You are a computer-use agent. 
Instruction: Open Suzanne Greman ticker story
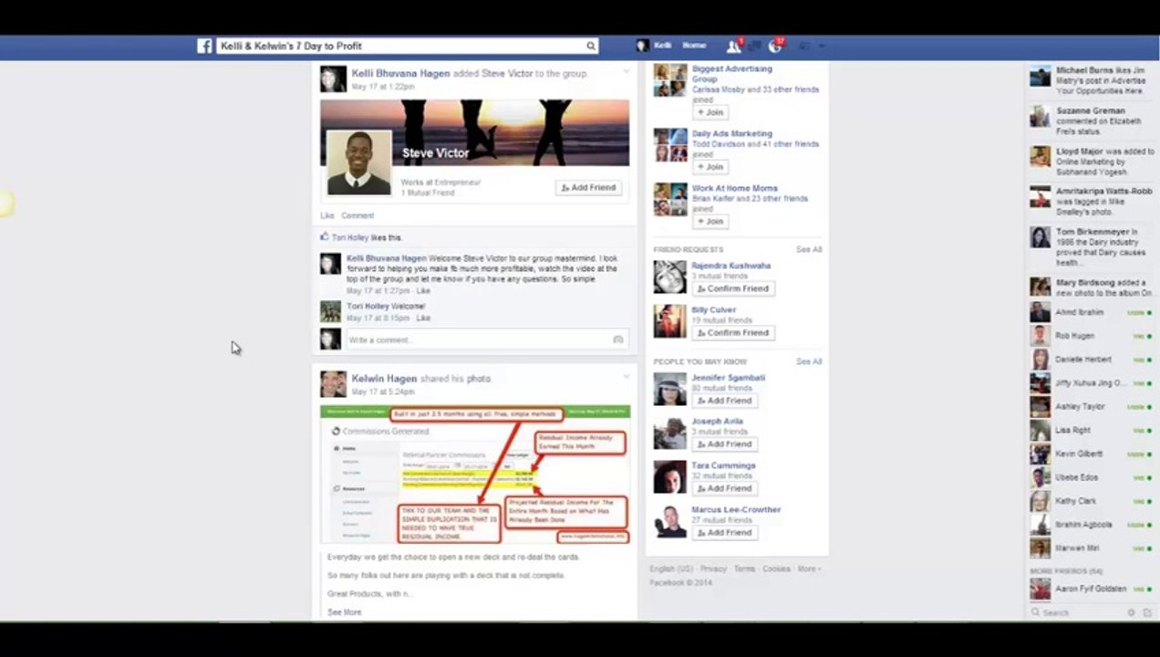click(x=1092, y=120)
